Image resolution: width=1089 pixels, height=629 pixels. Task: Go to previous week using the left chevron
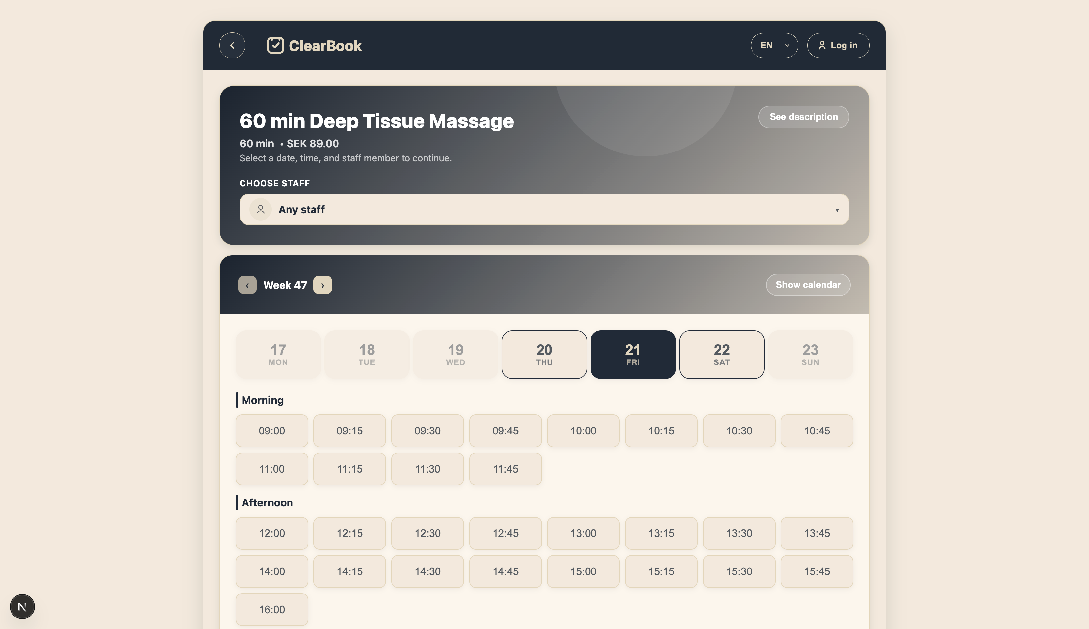click(247, 285)
